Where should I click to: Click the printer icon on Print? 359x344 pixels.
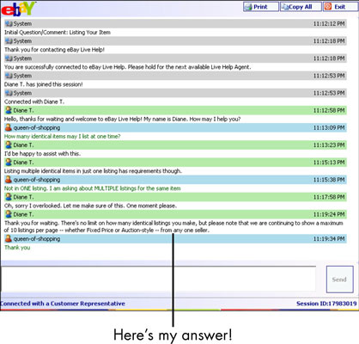tap(248, 7)
